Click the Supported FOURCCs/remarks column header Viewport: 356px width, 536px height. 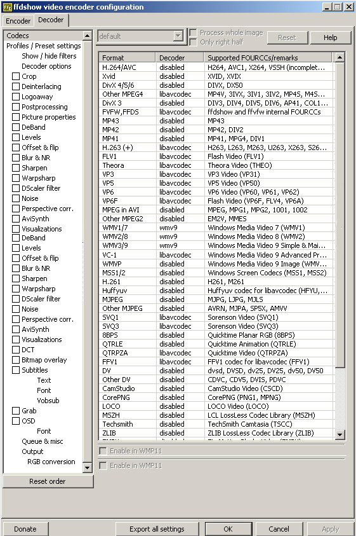[x=268, y=57]
